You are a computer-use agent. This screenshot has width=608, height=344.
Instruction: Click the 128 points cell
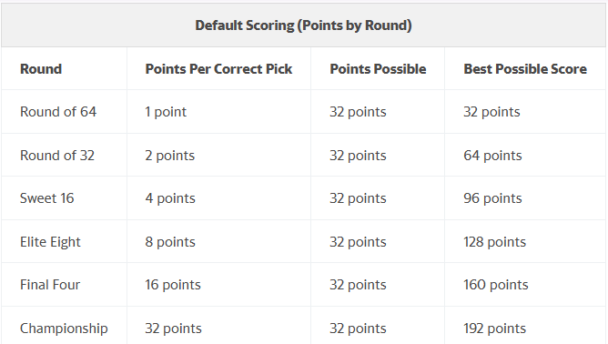point(495,242)
